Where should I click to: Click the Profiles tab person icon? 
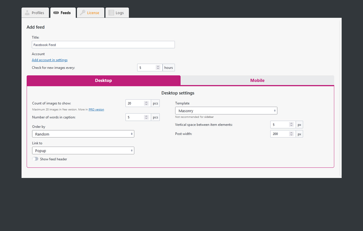pos(27,13)
